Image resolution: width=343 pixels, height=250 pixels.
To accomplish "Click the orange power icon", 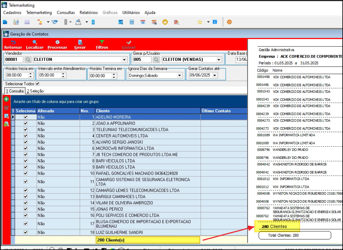I will (229, 22).
